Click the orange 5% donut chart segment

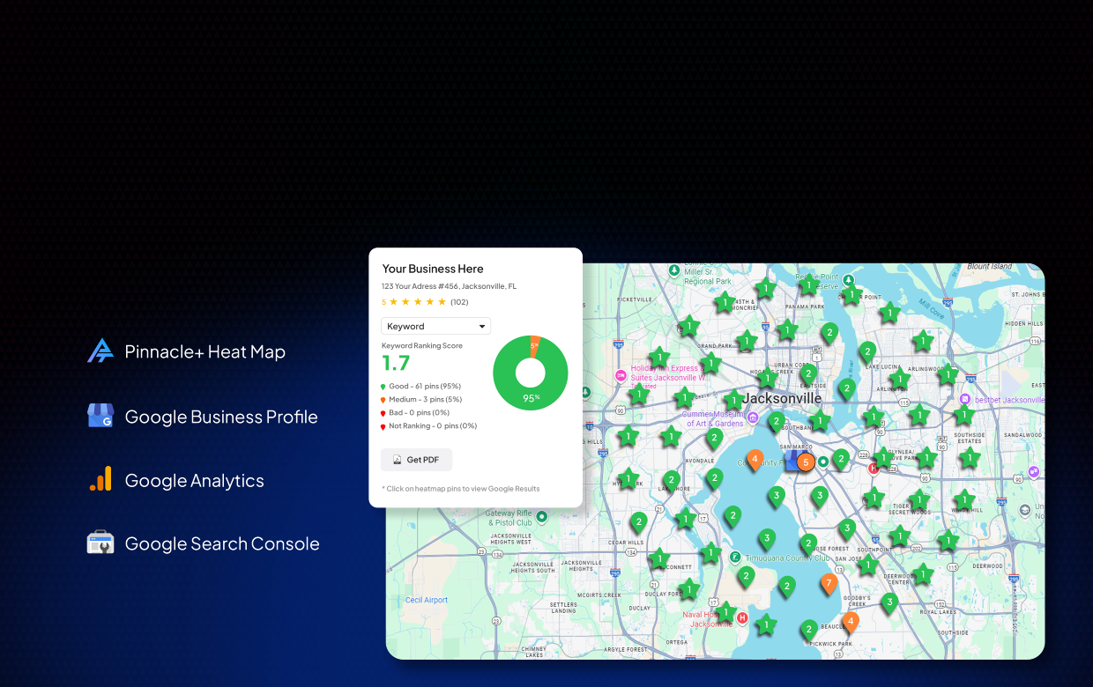pos(534,344)
